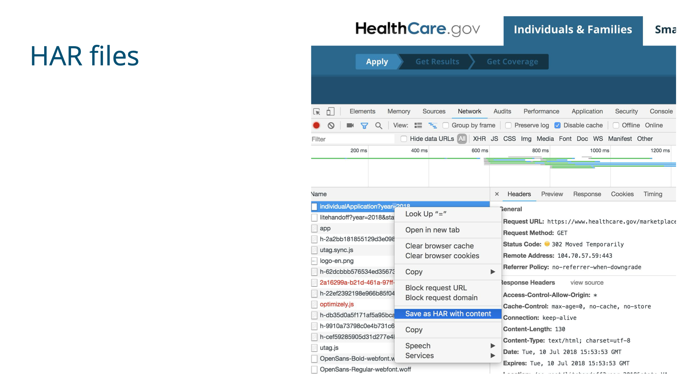685x385 pixels.
Task: Stop recording with the red record button
Action: 316,126
